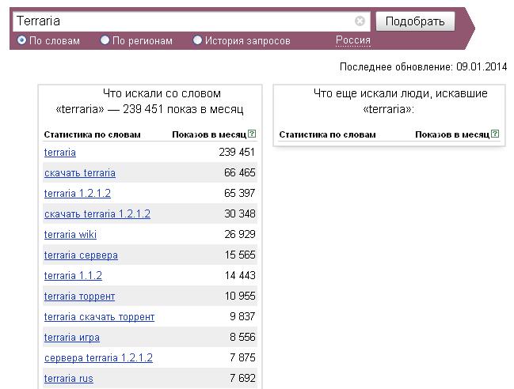
Task: Clear the Terraria search field
Action: click(360, 21)
